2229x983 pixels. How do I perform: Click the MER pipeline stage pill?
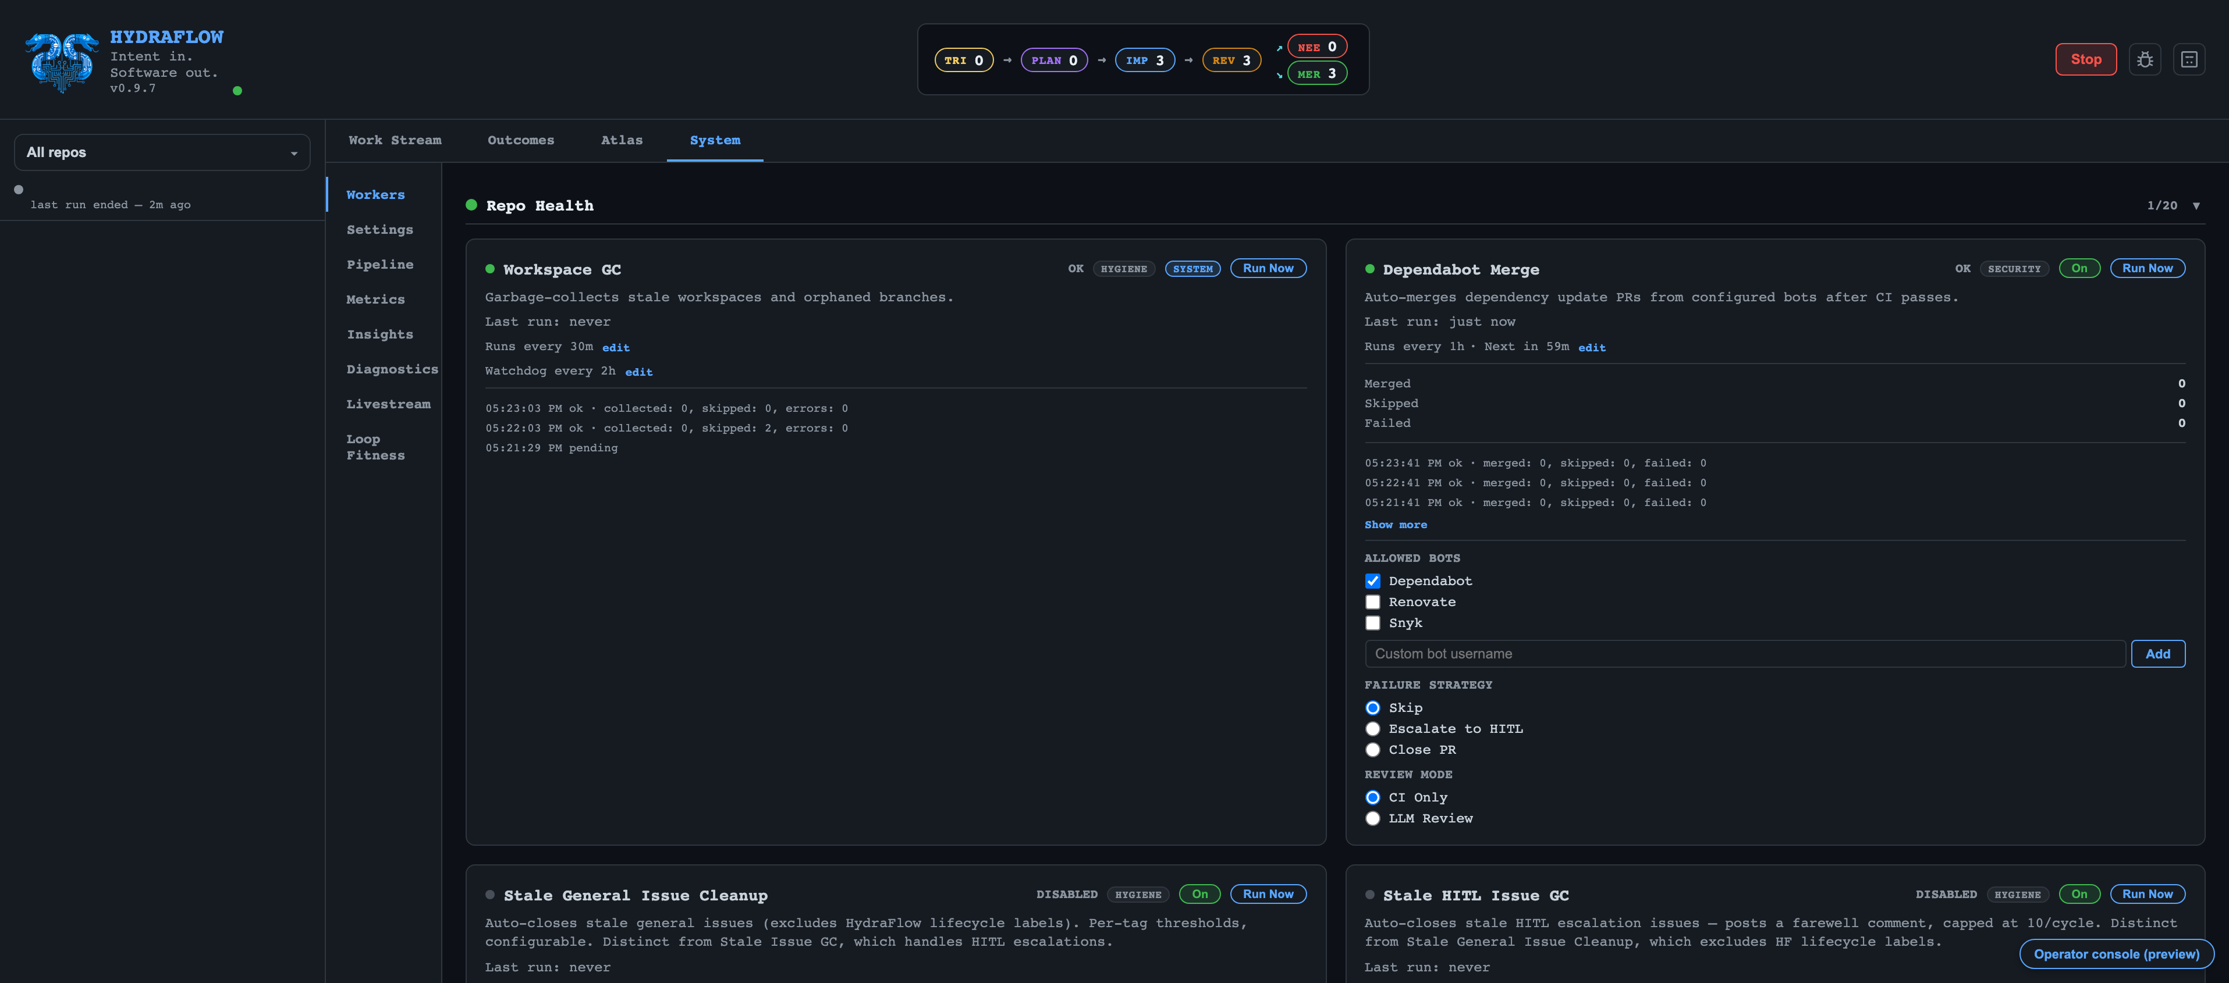[1317, 73]
